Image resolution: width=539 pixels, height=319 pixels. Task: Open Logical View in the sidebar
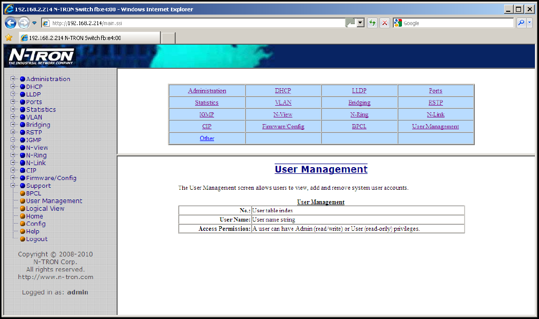45,209
